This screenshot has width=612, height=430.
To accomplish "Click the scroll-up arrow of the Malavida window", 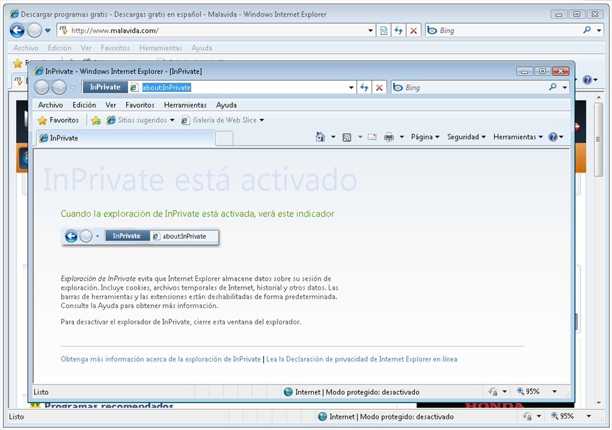I will [598, 97].
